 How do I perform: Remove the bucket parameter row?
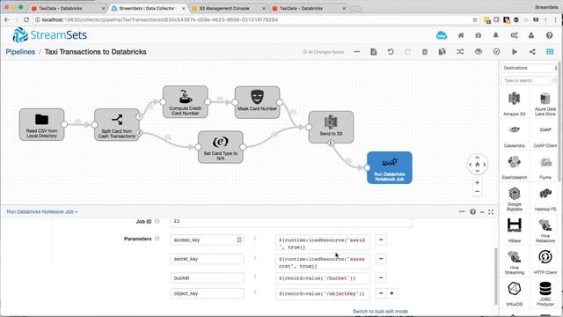[381, 278]
